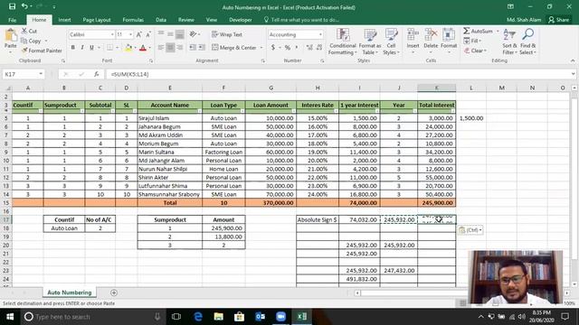Open Sort & Filter menu

pyautogui.click(x=509, y=42)
